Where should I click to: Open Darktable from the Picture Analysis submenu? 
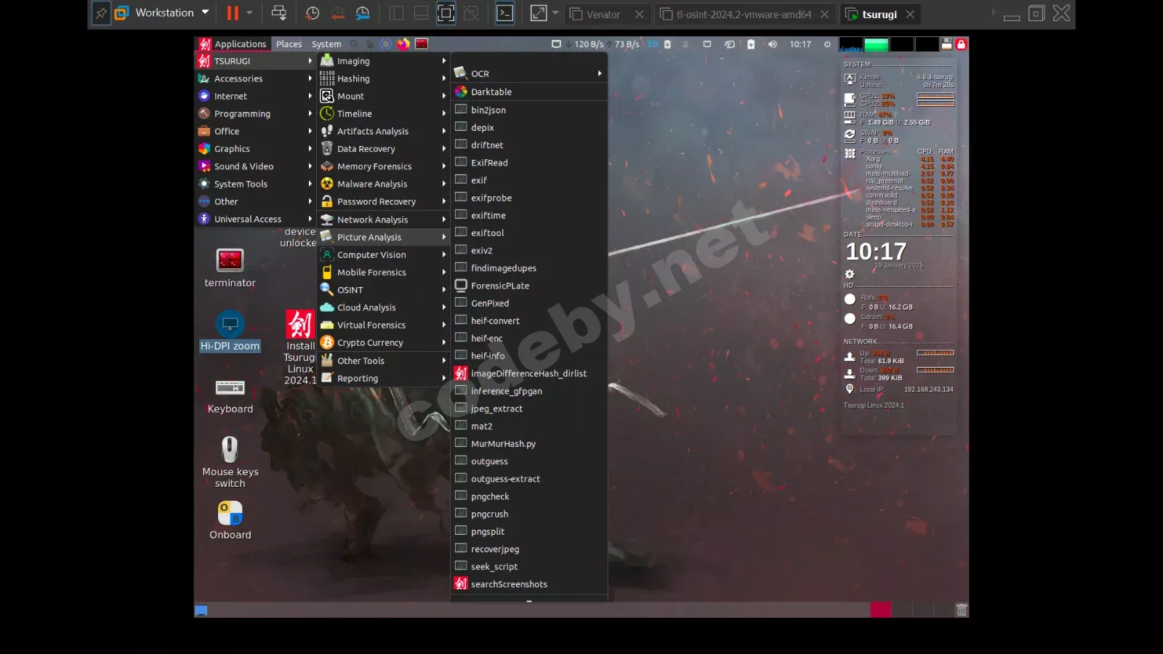(528, 92)
